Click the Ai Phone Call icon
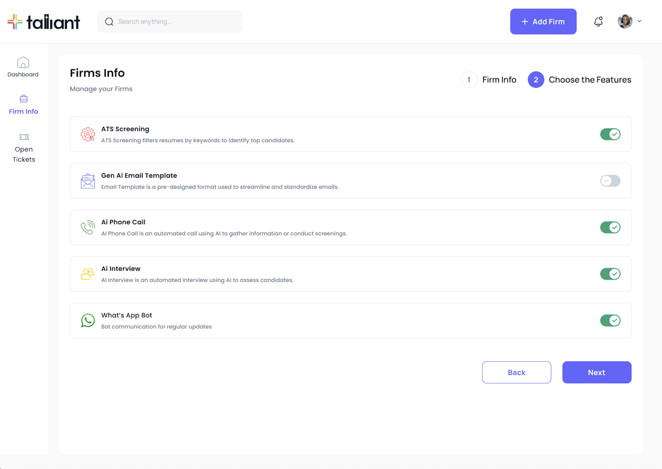662x469 pixels. (x=88, y=227)
